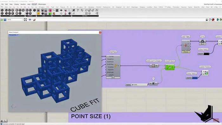
Task: Click the red sketch tool icon
Action: pyautogui.click(x=34, y=20)
